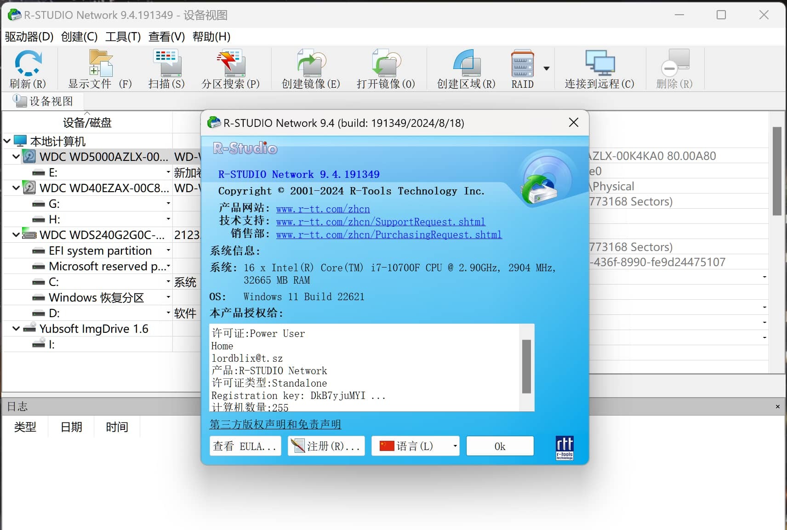Select the WDC WD5000AZLX disk icon
The height and width of the screenshot is (530, 787).
[x=29, y=156]
